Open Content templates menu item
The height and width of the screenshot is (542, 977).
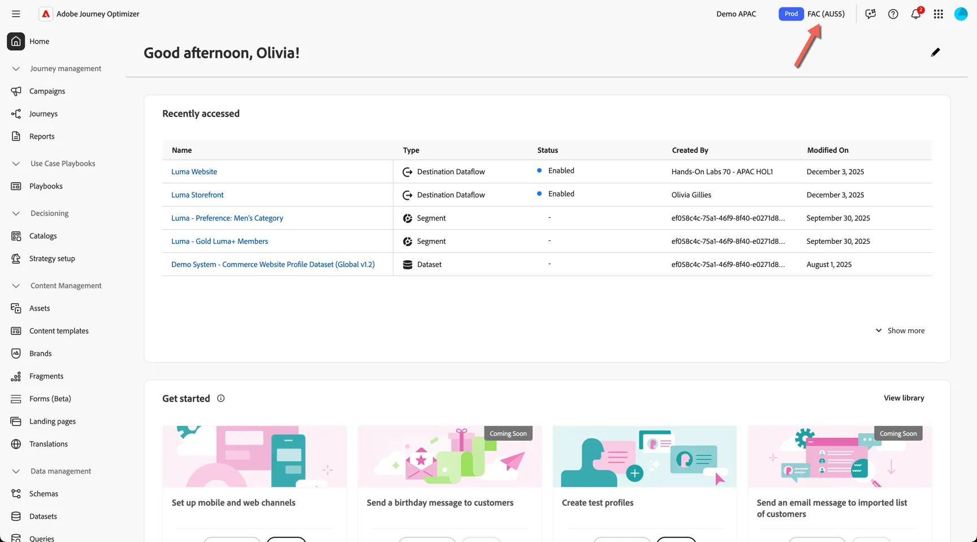[59, 331]
